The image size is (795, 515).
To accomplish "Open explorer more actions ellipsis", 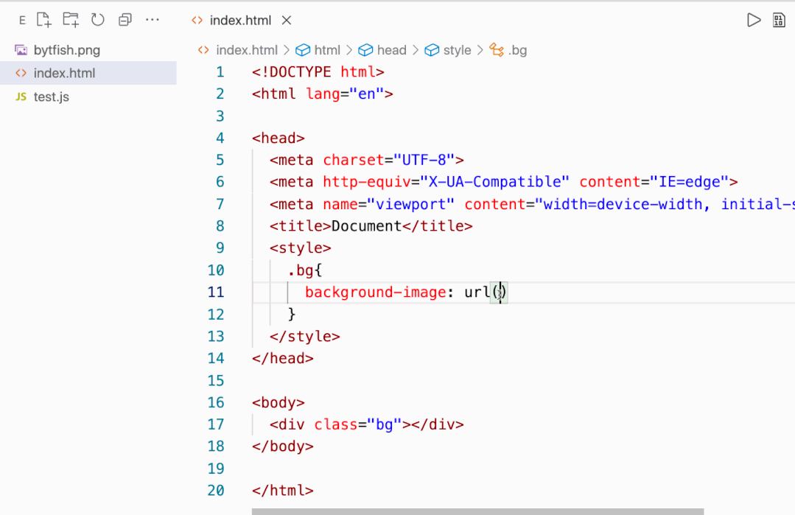I will 152,20.
